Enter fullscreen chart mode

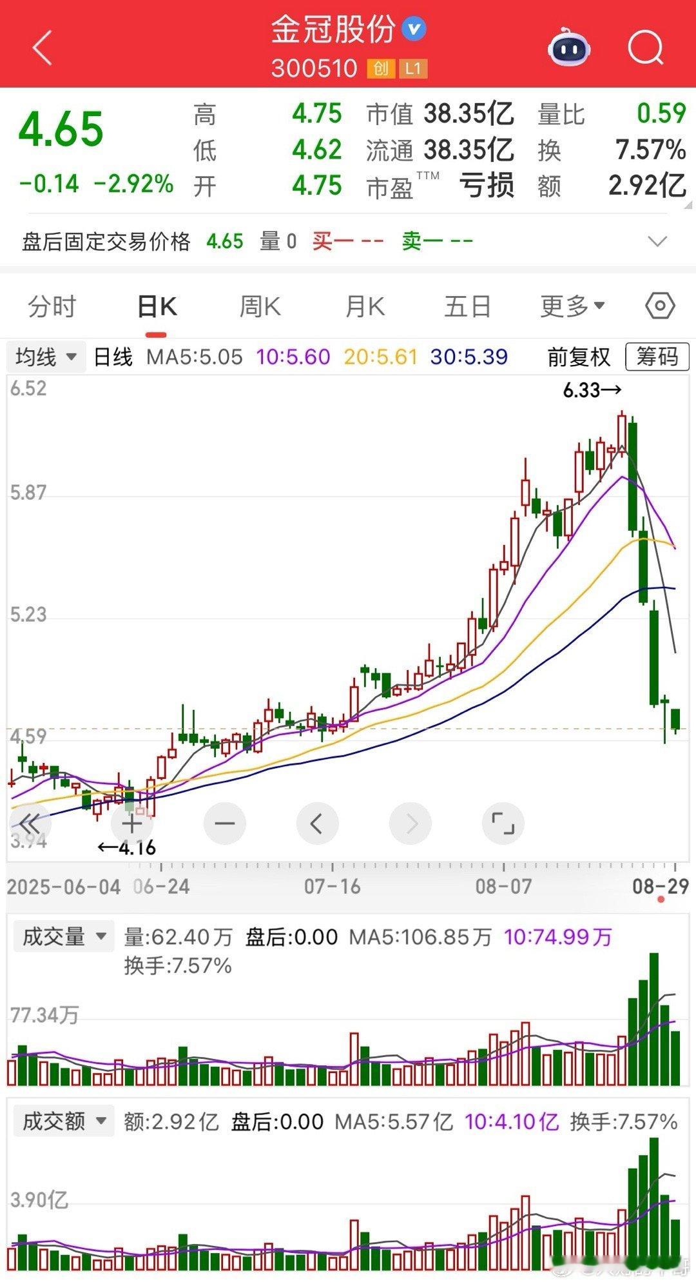coord(503,824)
